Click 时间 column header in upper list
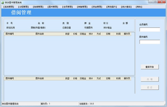Screen dimensions: 167x107 [118, 34]
